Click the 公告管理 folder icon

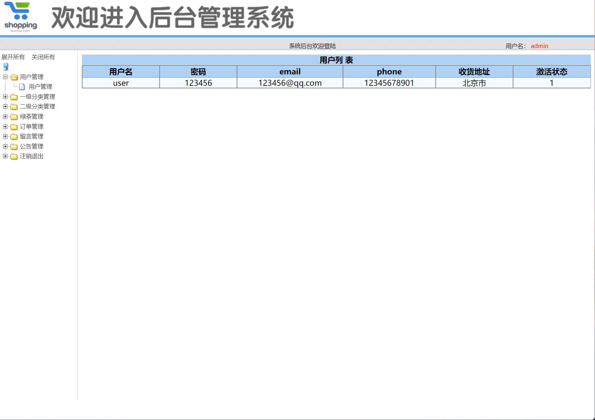[x=14, y=146]
